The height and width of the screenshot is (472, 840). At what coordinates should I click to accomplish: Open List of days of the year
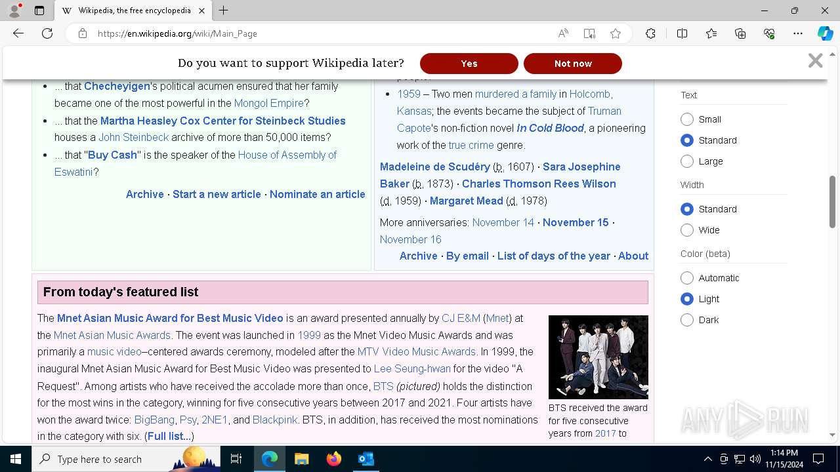(554, 256)
